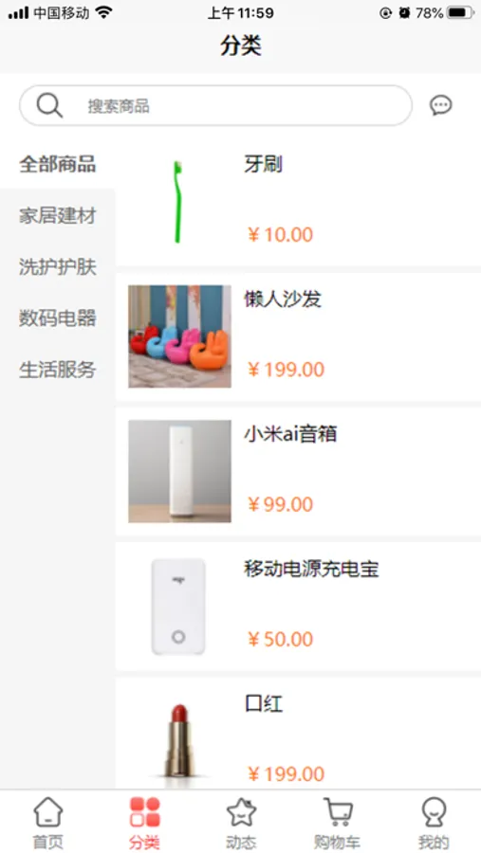Screen dimensions: 481x853
Task: Click the 移动电源充电宝 product name
Action: coord(311,569)
